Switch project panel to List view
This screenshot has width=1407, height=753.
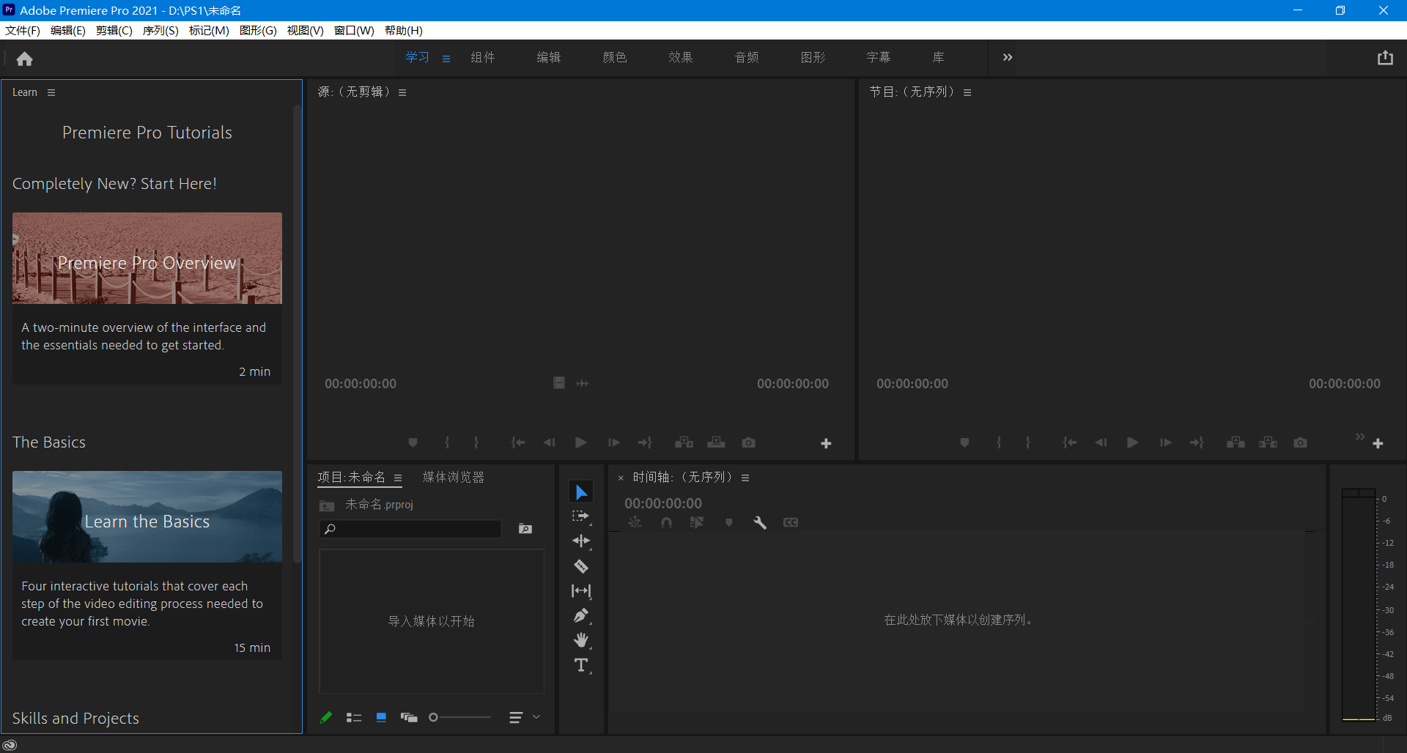(x=354, y=717)
